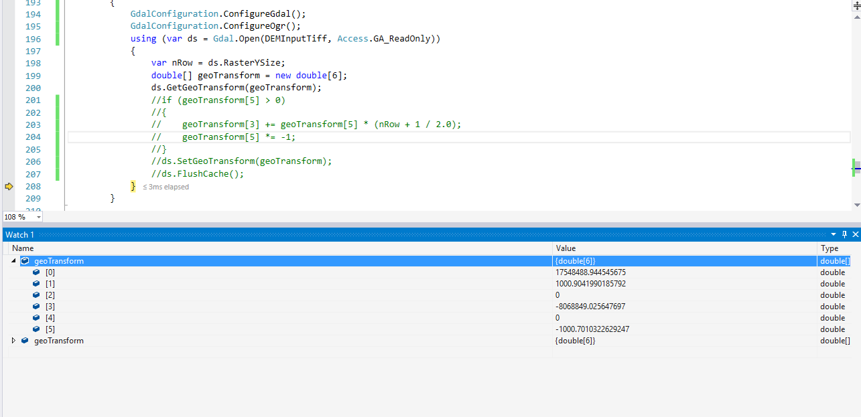Click the Watch 1 tab title
This screenshot has width=861, height=417.
(19, 234)
